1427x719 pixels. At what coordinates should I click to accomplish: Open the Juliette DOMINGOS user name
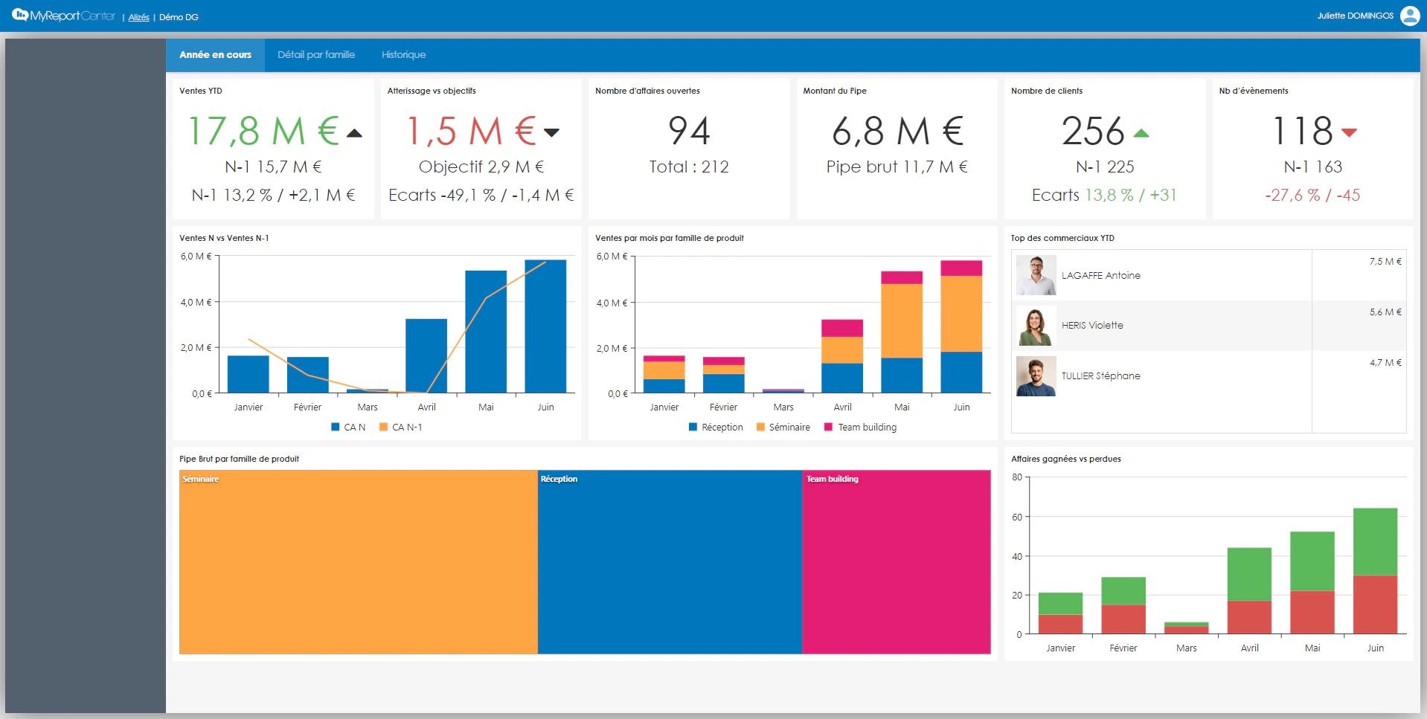(x=1355, y=16)
